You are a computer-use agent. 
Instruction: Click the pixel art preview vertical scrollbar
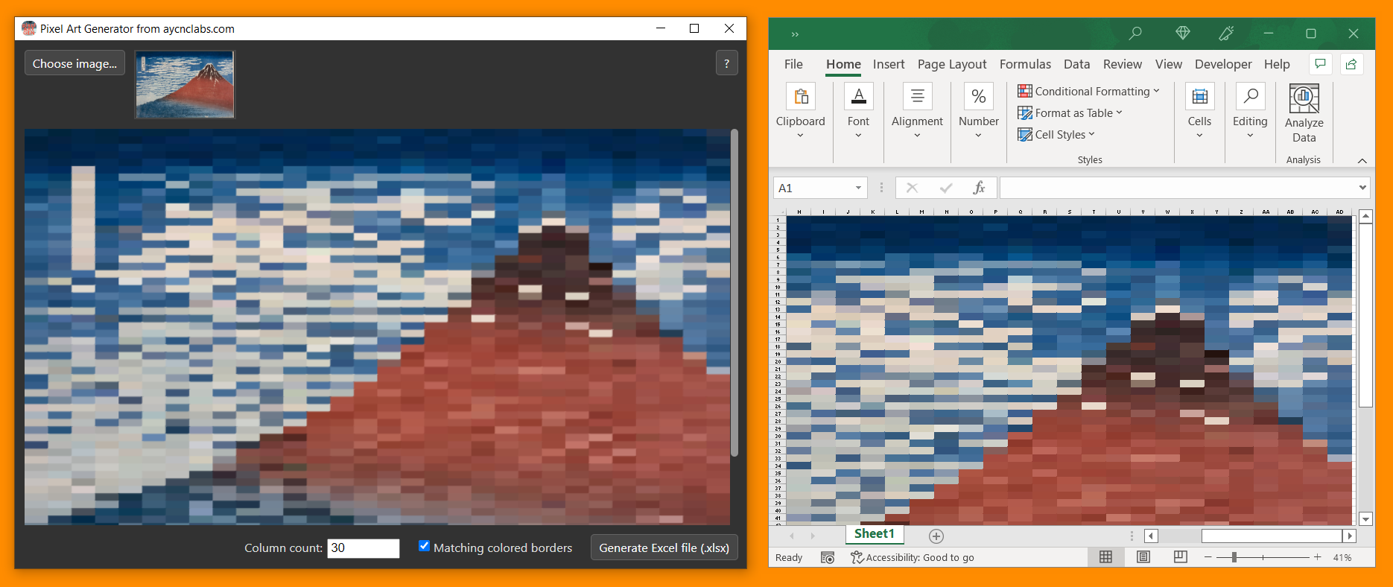(x=734, y=293)
